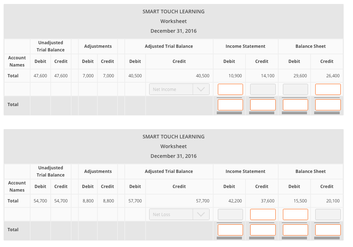Click the Income Statement Credit input on Net Loss row
Image resolution: width=353 pixels, height=247 pixels.
click(262, 214)
